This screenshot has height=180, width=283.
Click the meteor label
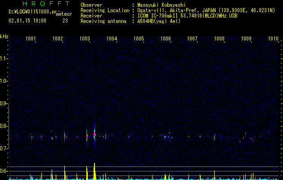click(64, 14)
